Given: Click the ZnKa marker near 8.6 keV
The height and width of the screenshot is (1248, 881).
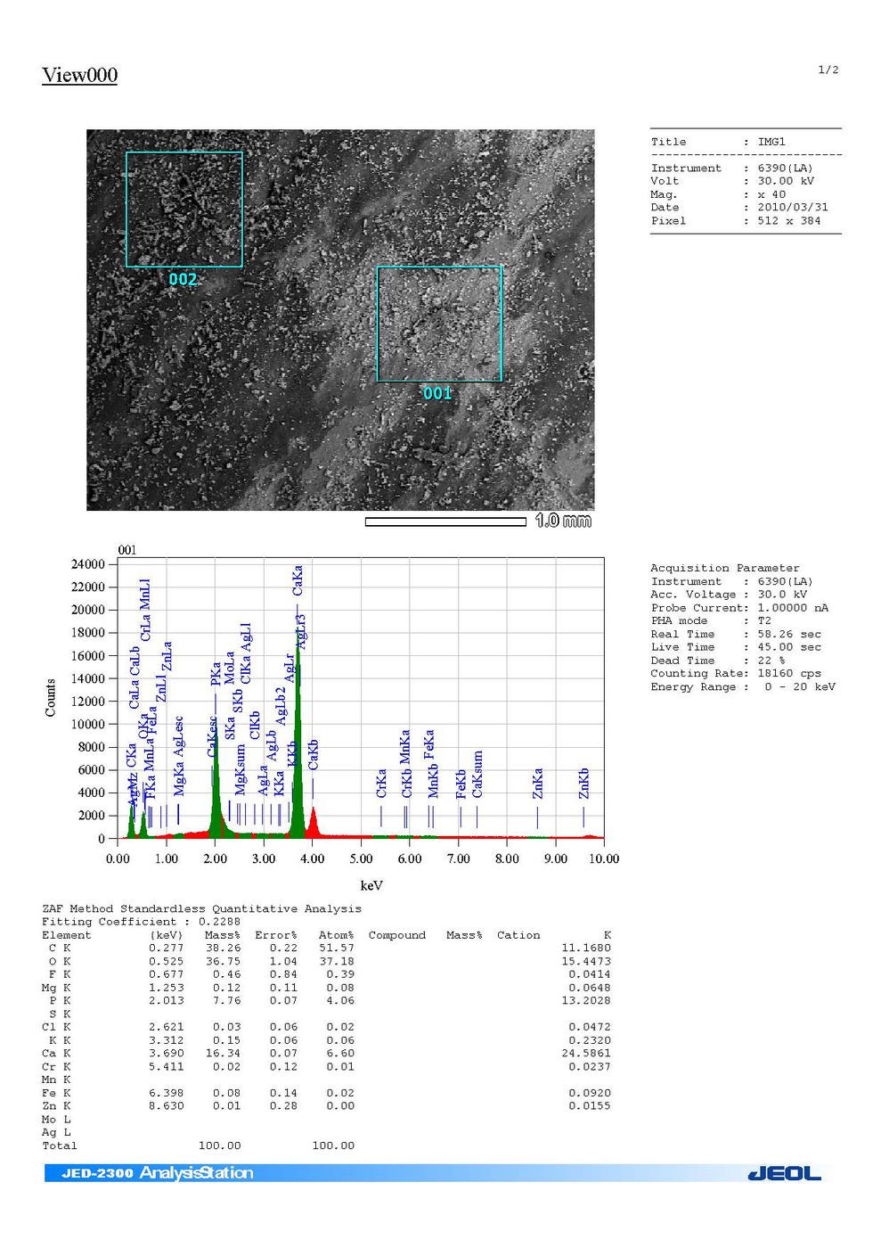Looking at the screenshot, I should click(x=538, y=784).
